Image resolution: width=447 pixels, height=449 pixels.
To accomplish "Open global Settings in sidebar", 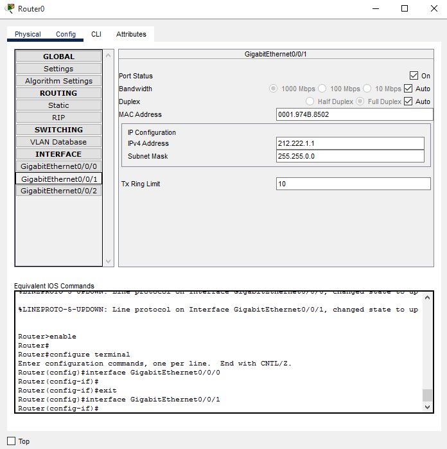I will 58,69.
